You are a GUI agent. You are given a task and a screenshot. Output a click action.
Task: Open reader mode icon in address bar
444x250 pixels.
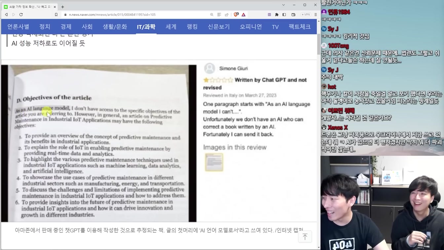point(219,15)
